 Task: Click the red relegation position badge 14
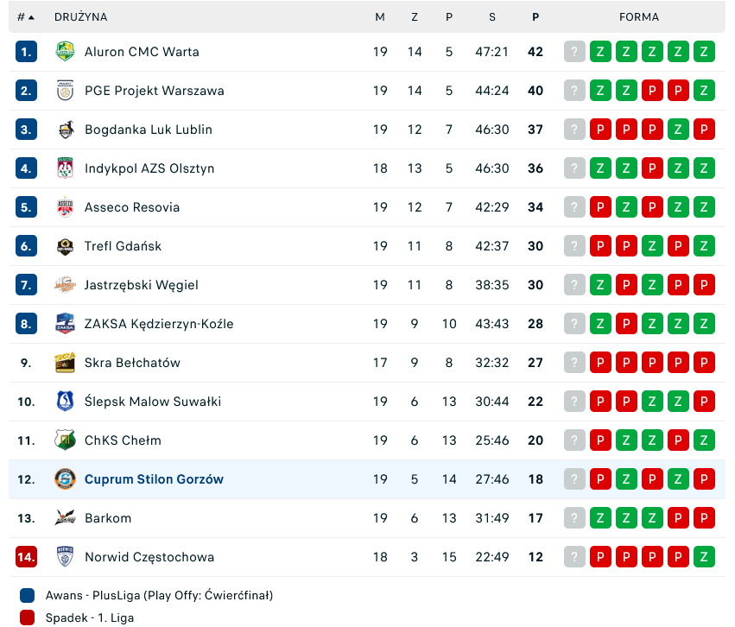26,557
